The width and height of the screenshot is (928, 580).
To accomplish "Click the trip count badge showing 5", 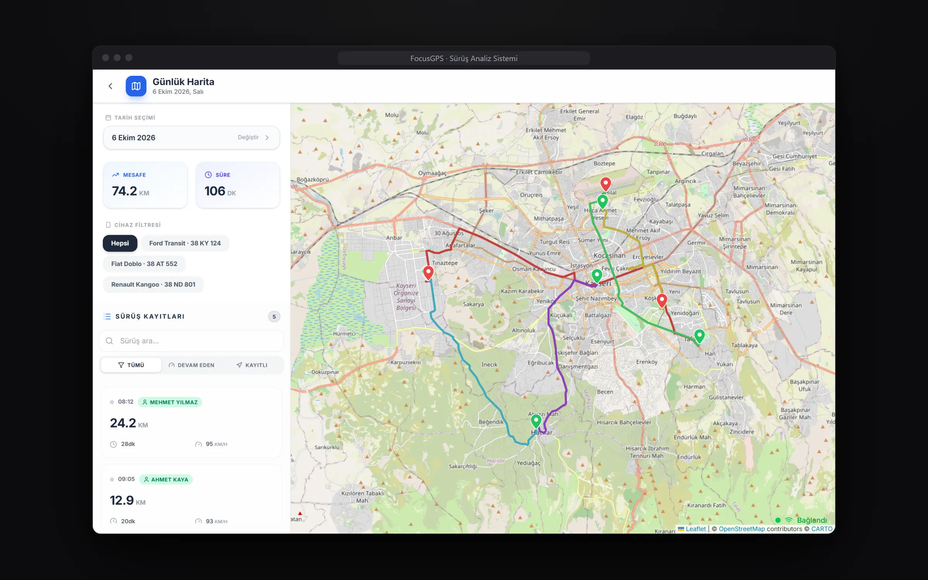I will (x=274, y=317).
